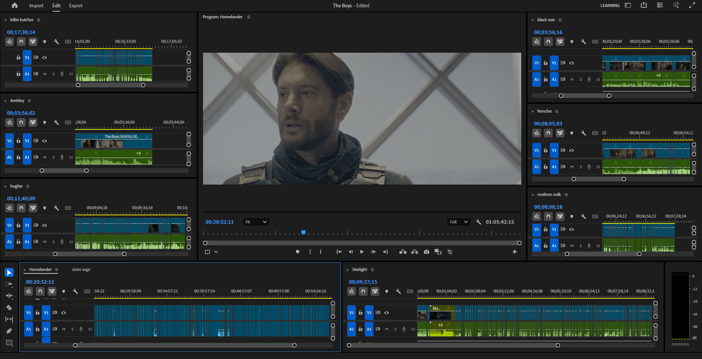This screenshot has width=702, height=359.
Task: Open the Full playback resolution dropdown
Action: click(x=458, y=222)
